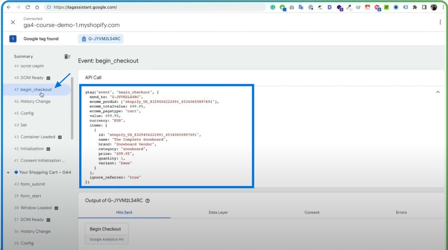Select Your Shopping Cart – GA4 page
448x250 pixels.
pyautogui.click(x=43, y=172)
